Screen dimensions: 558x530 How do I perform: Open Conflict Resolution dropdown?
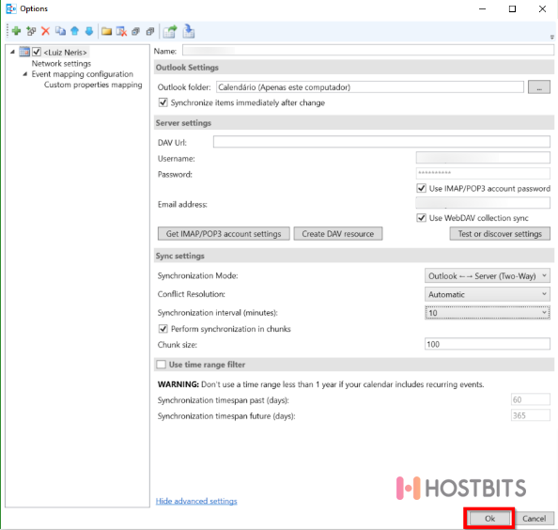(x=488, y=294)
